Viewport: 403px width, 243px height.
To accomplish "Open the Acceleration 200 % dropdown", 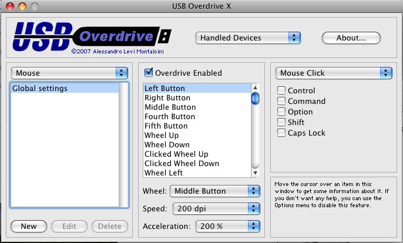I will pos(228,227).
